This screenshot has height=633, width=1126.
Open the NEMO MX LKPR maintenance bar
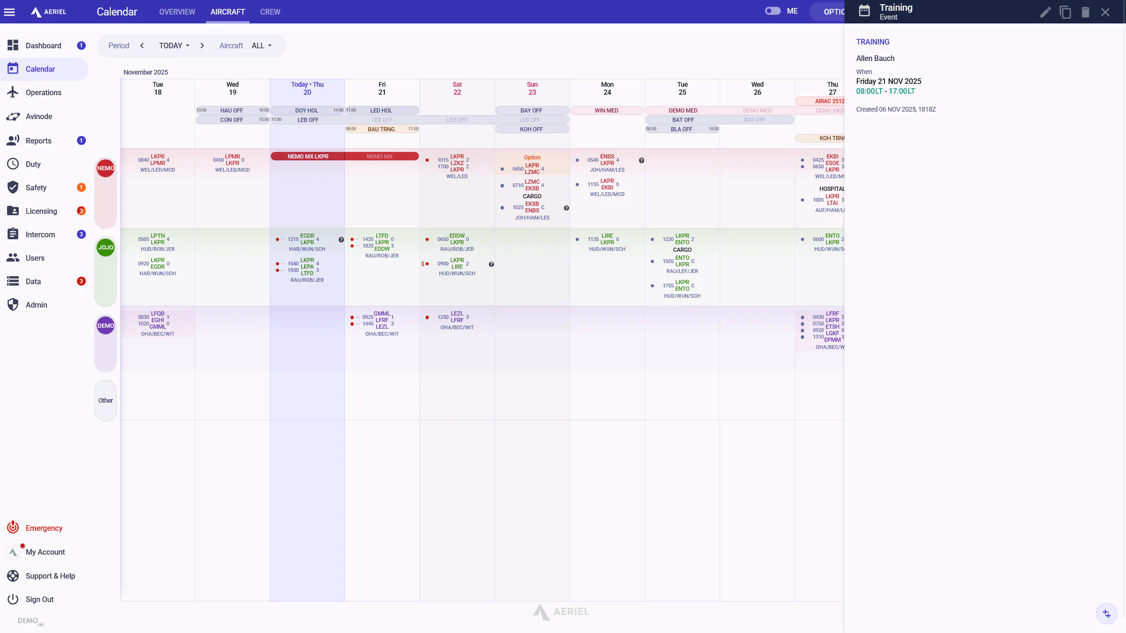[x=308, y=156]
